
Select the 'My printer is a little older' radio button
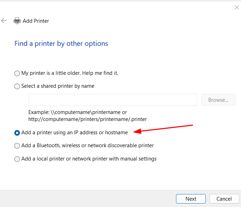pos(17,73)
